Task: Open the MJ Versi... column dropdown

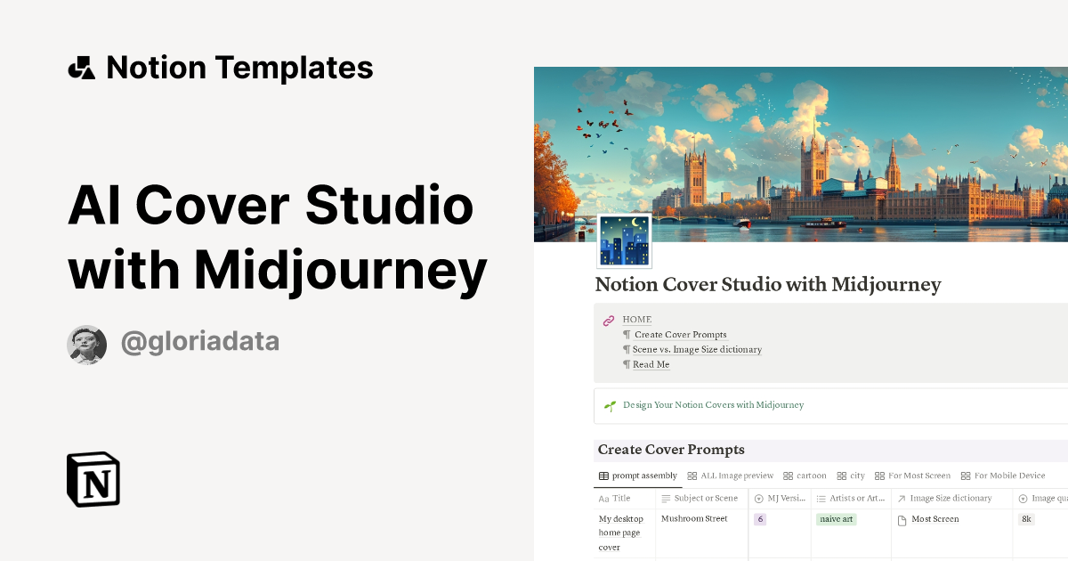Action: tap(783, 498)
